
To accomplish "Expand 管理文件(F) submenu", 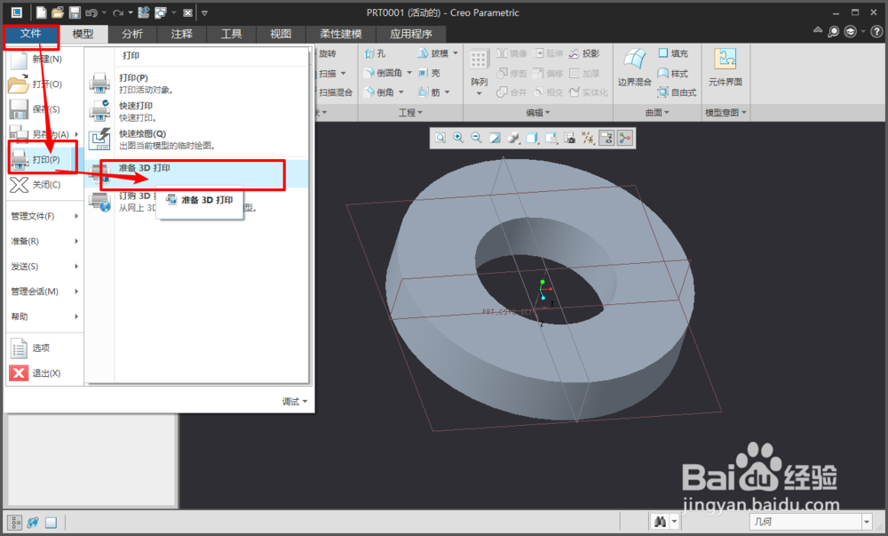I will pyautogui.click(x=44, y=216).
